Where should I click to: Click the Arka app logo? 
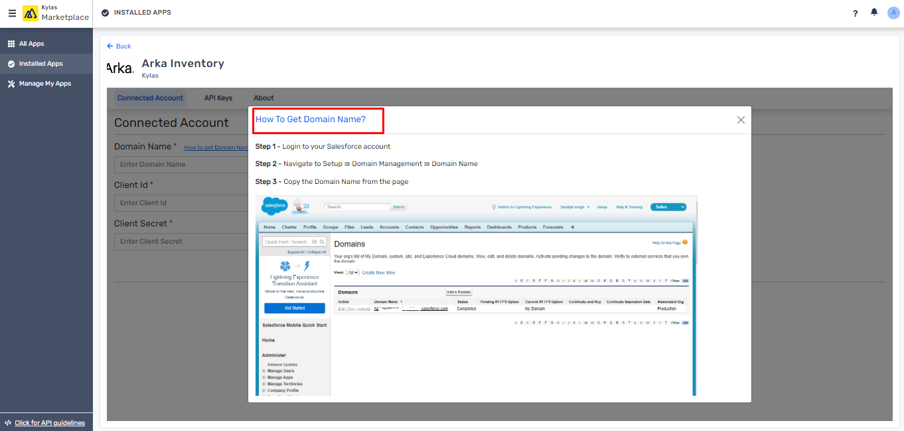point(120,68)
